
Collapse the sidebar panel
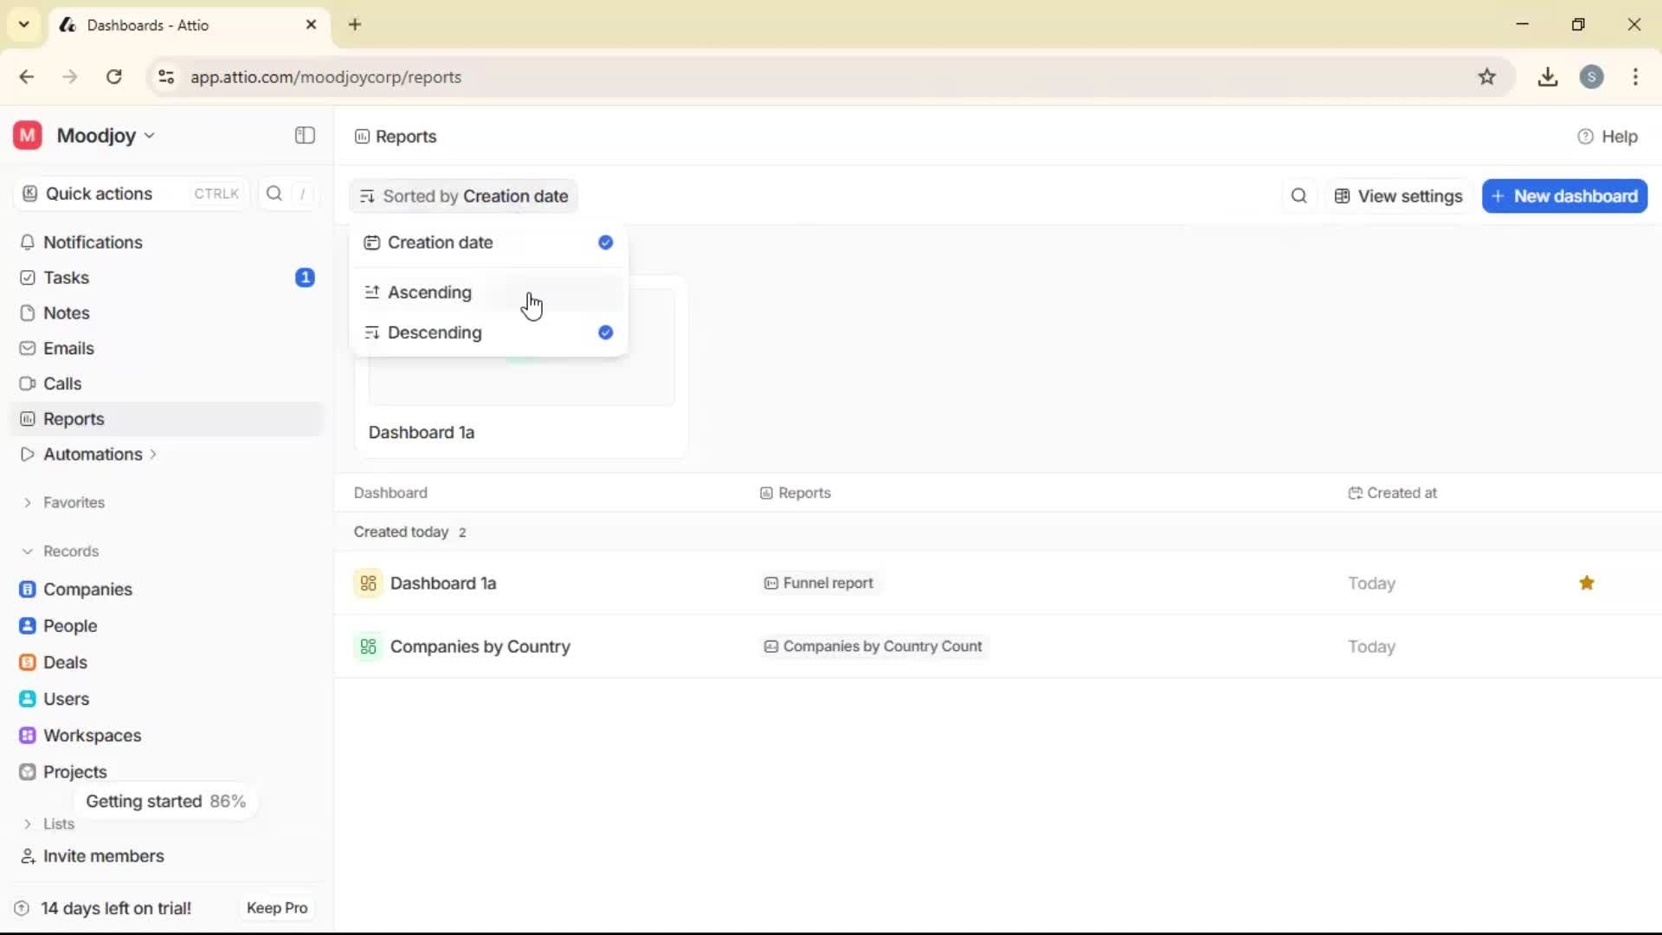304,135
